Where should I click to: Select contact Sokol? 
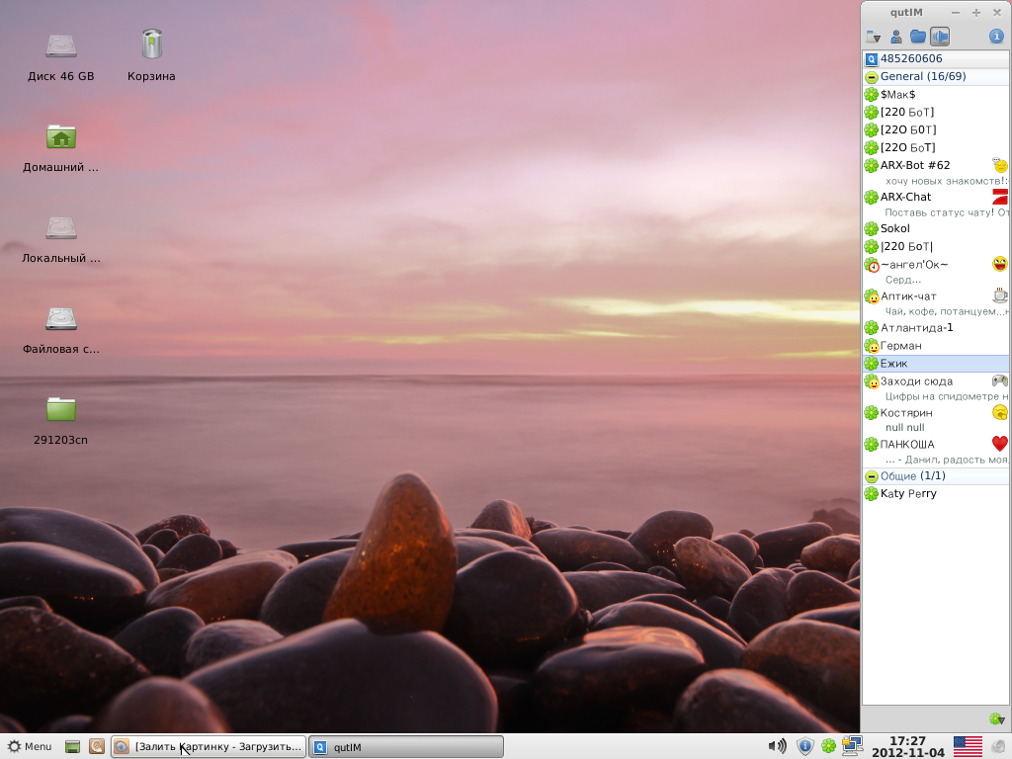936,228
